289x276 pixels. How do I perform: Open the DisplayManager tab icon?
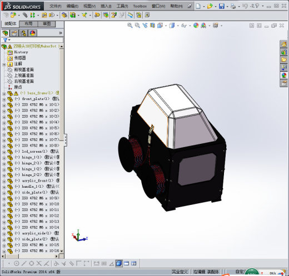point(33,33)
